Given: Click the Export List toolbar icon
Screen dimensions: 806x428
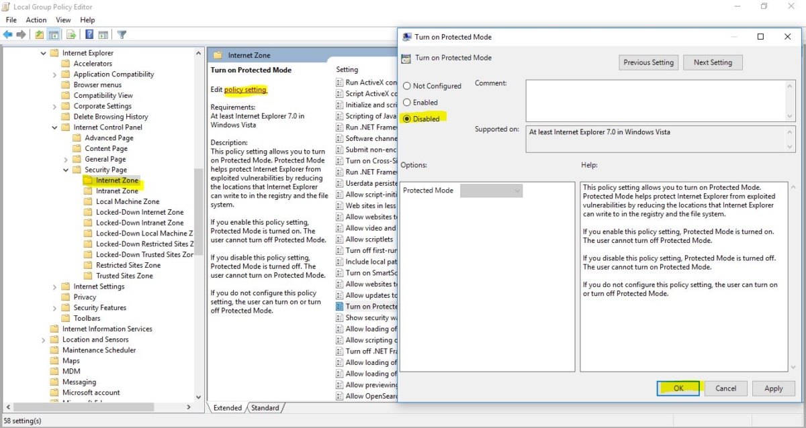Looking at the screenshot, I should 71,34.
